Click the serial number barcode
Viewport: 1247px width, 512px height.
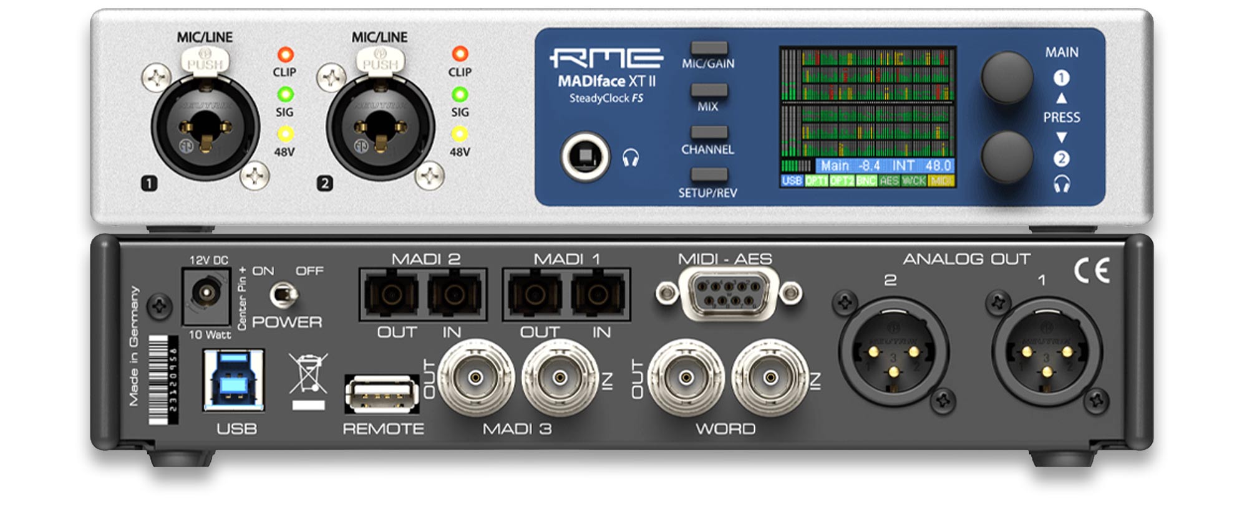tap(163, 380)
